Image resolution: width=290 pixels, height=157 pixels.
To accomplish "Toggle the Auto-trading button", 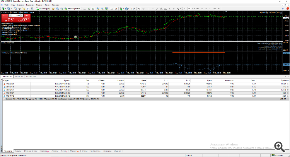I will tap(73, 9).
